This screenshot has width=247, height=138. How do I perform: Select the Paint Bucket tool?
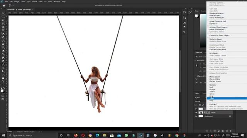[x=3, y=54]
